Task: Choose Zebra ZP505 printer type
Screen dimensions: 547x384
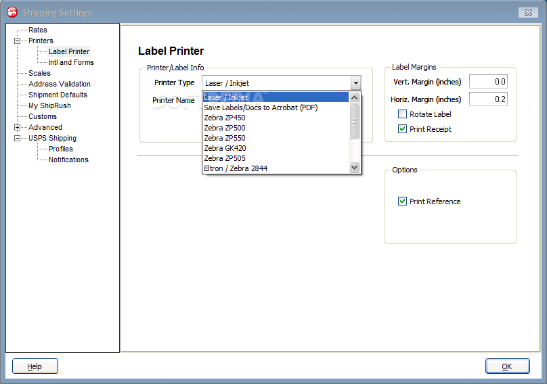Action: pos(276,158)
